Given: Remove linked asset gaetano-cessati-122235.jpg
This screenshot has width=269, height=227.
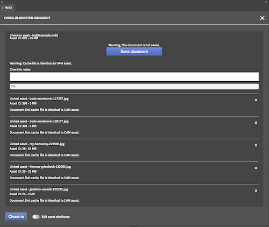Looking at the screenshot, I should click(256, 191).
